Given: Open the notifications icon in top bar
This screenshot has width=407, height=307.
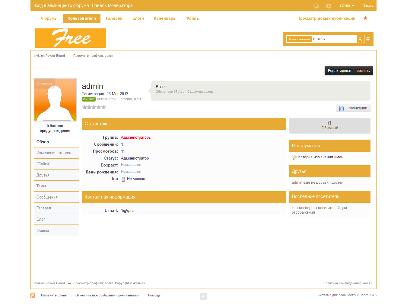Looking at the screenshot, I should coord(329,6).
